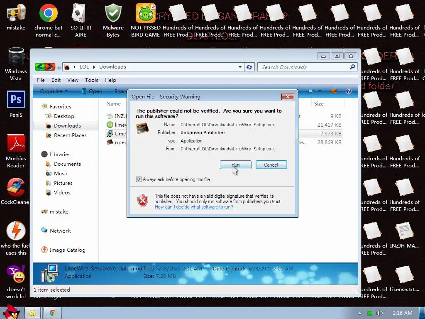Click Open in the Explorer toolbar
The height and width of the screenshot is (319, 425).
(92, 91)
